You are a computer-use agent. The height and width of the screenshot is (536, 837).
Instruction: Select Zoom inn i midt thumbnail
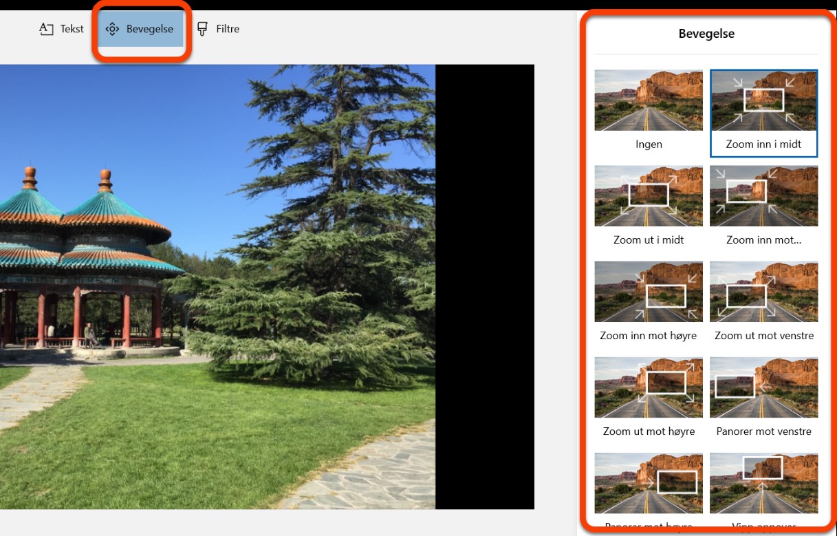click(x=764, y=100)
